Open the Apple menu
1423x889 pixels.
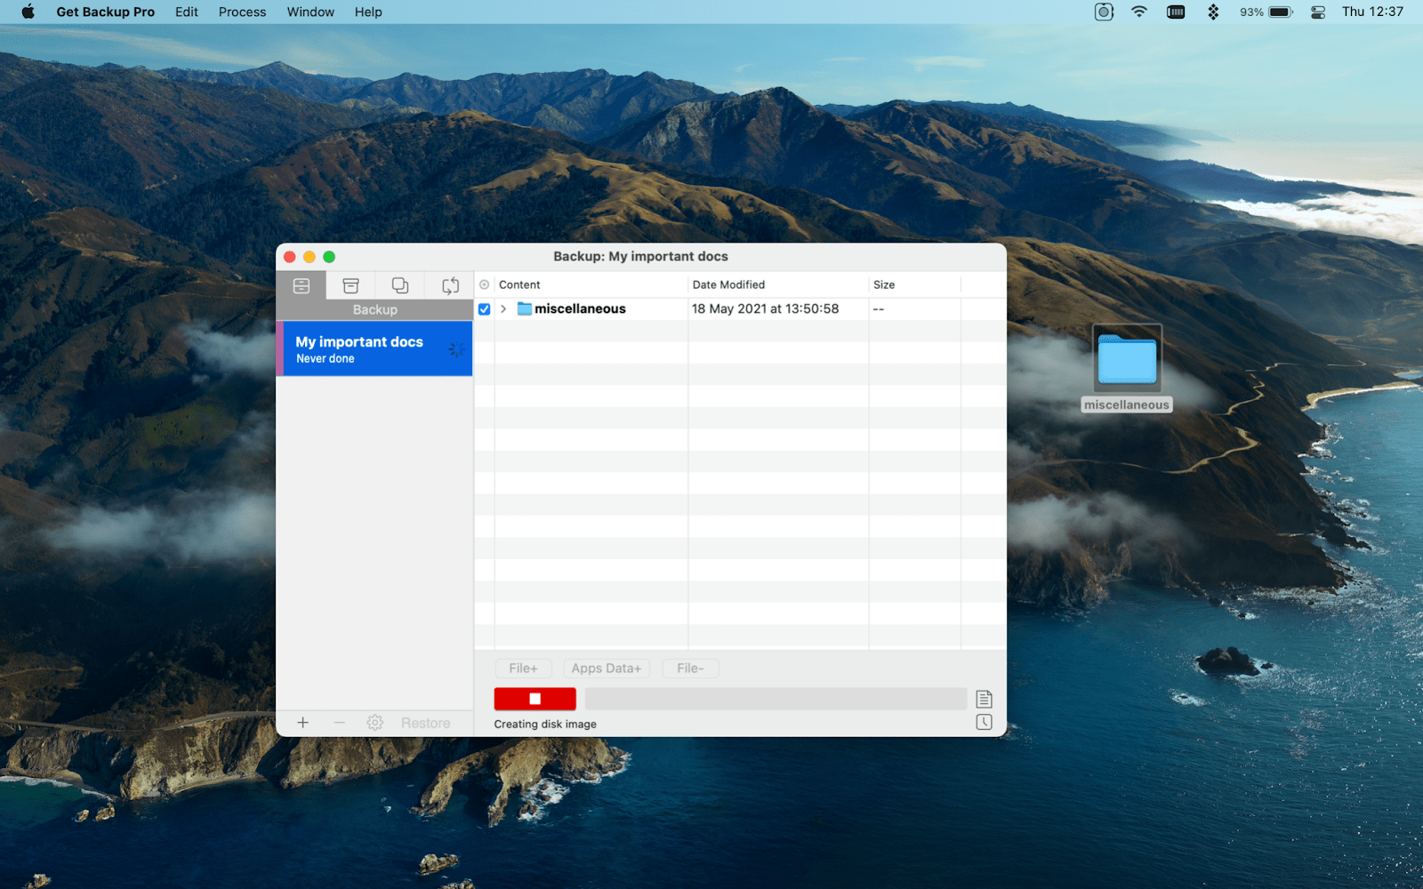[28, 12]
